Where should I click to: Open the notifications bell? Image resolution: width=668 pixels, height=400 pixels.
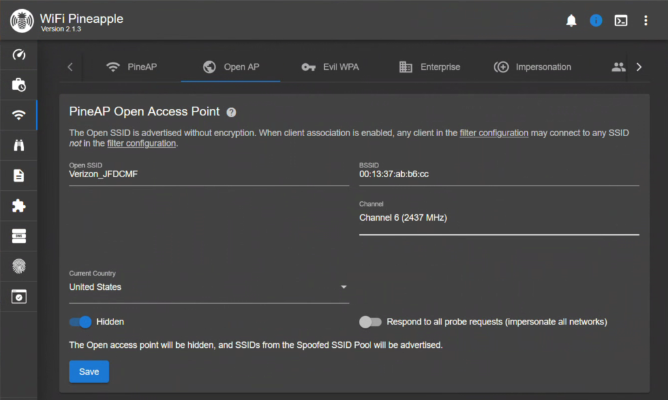pyautogui.click(x=571, y=20)
